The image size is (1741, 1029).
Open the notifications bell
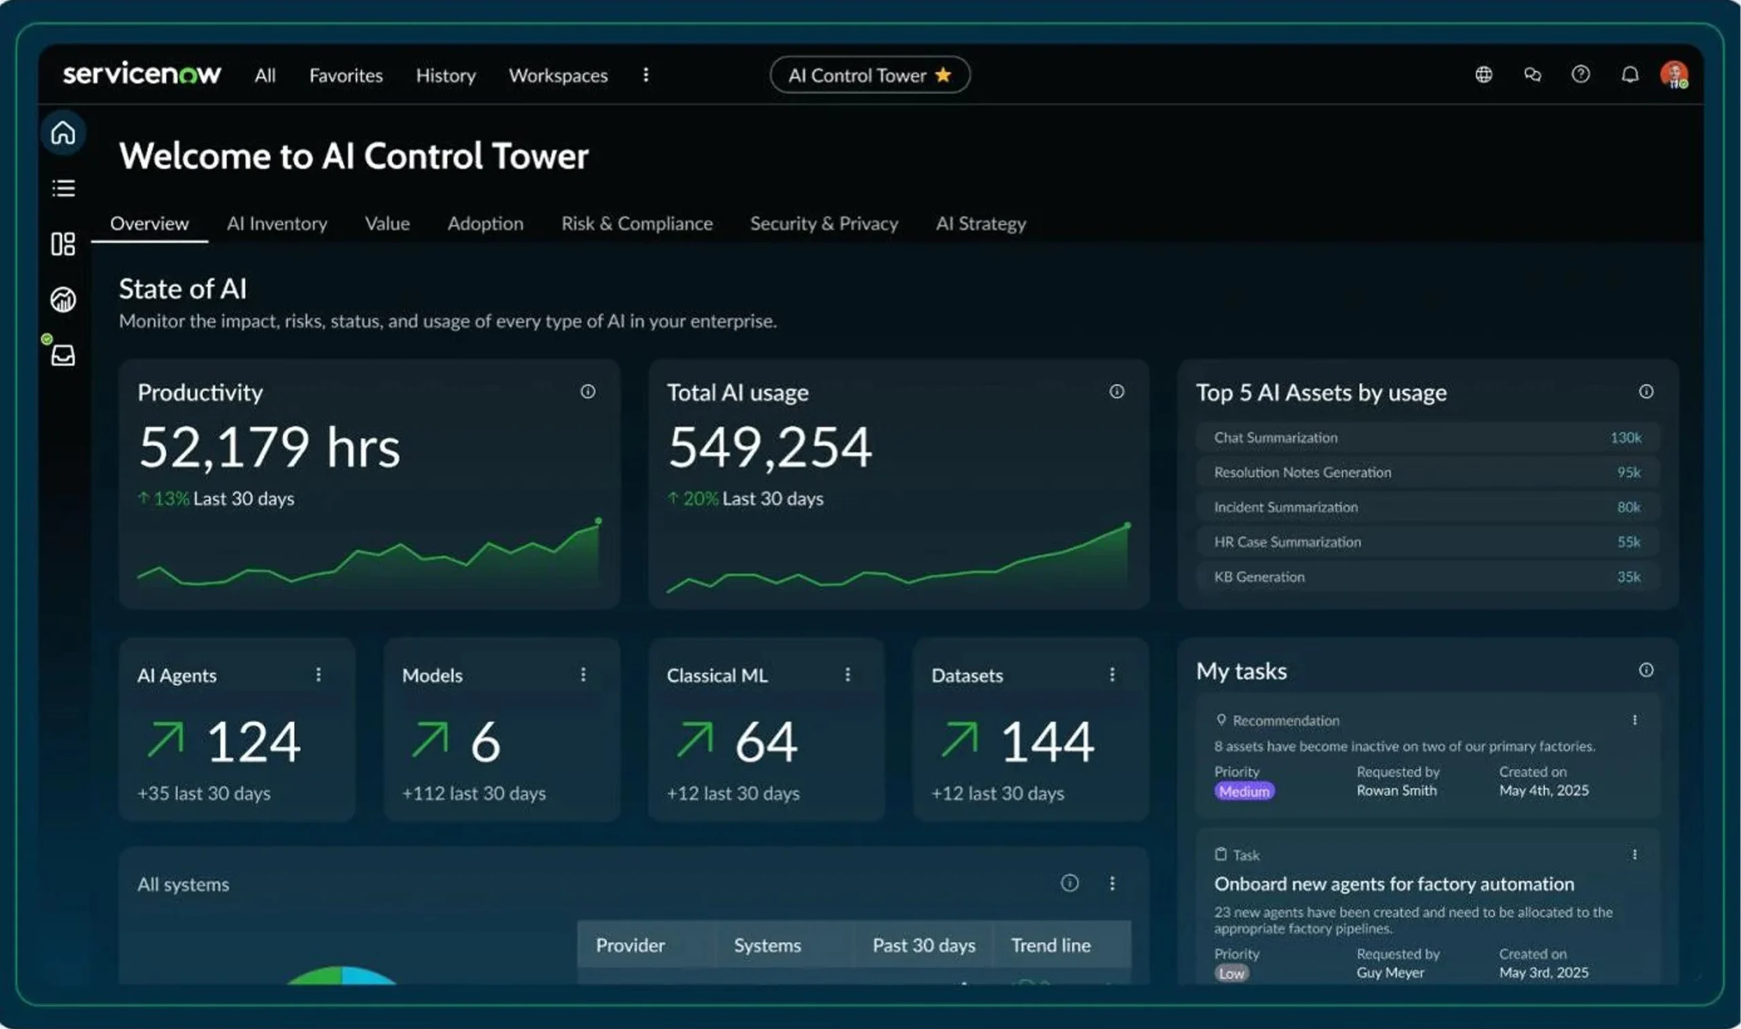click(1629, 74)
